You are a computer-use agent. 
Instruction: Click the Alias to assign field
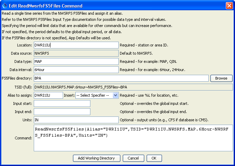pos(48,95)
